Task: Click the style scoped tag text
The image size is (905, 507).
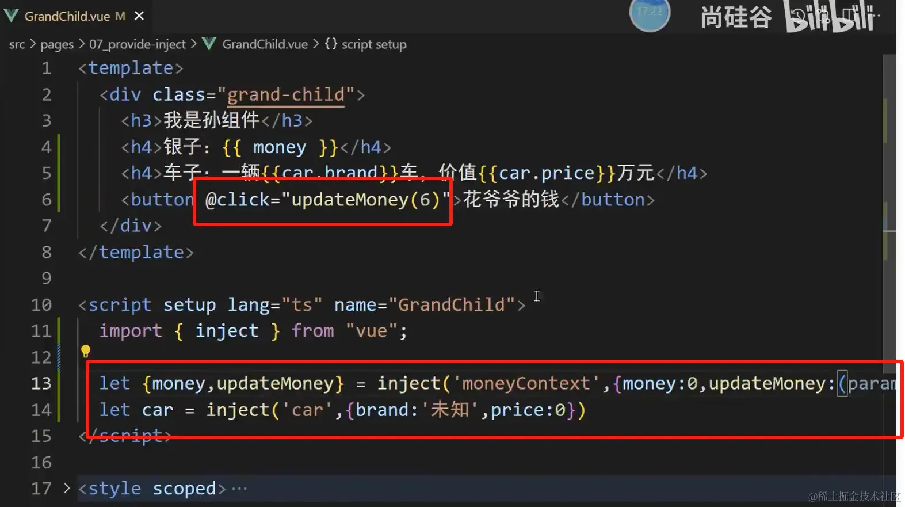Action: coord(152,489)
